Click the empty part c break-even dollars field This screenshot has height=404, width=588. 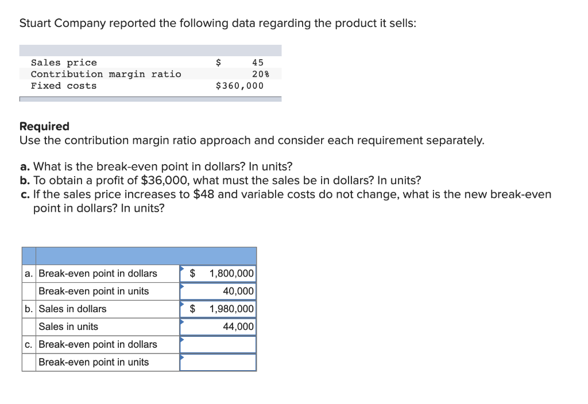(218, 345)
